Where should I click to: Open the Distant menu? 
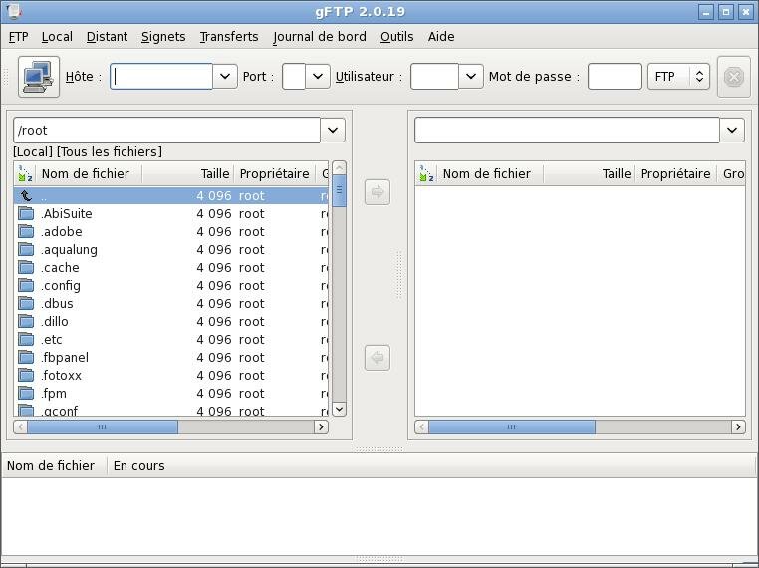(x=107, y=37)
